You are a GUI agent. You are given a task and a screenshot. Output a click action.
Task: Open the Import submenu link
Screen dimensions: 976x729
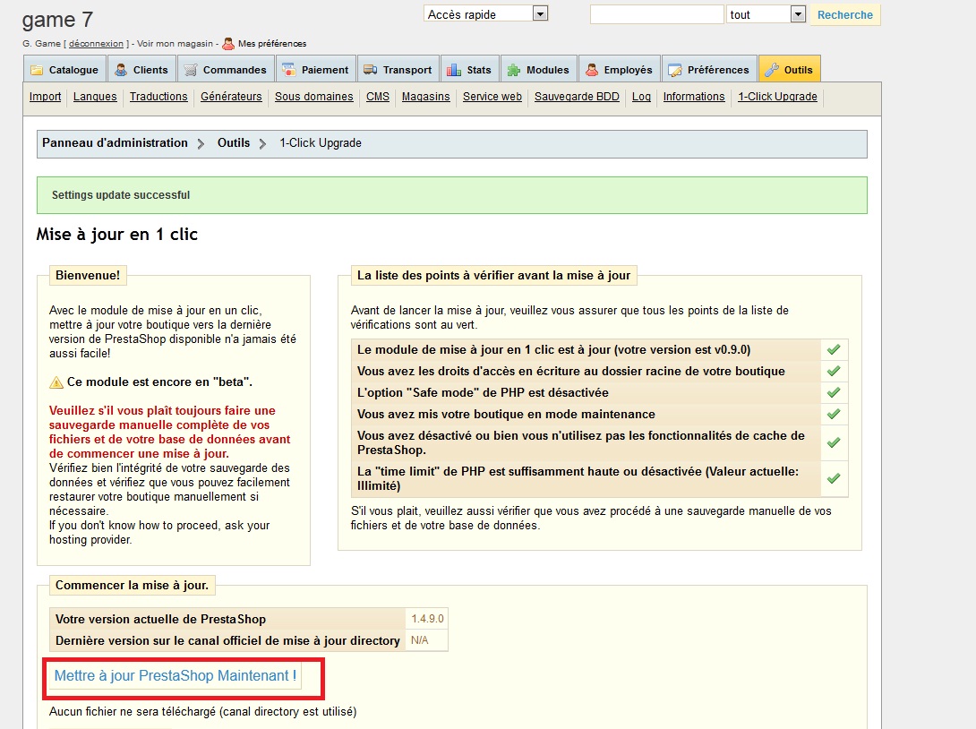[45, 97]
